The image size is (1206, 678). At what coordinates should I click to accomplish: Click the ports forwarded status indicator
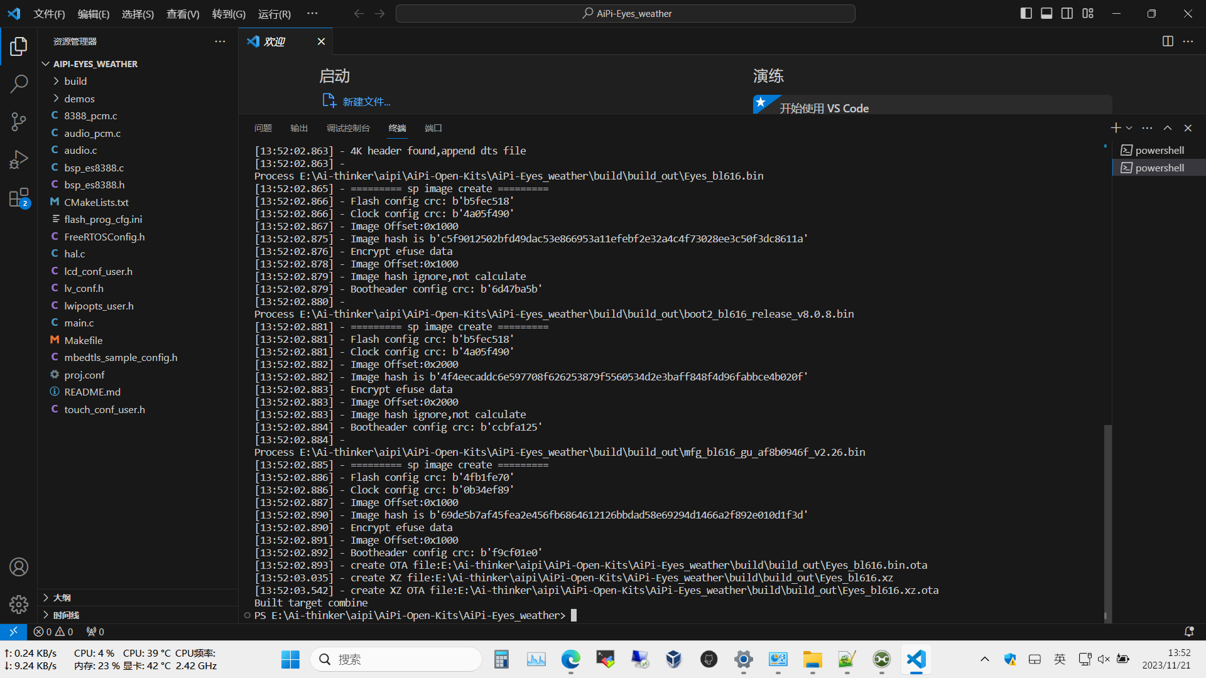(x=95, y=632)
